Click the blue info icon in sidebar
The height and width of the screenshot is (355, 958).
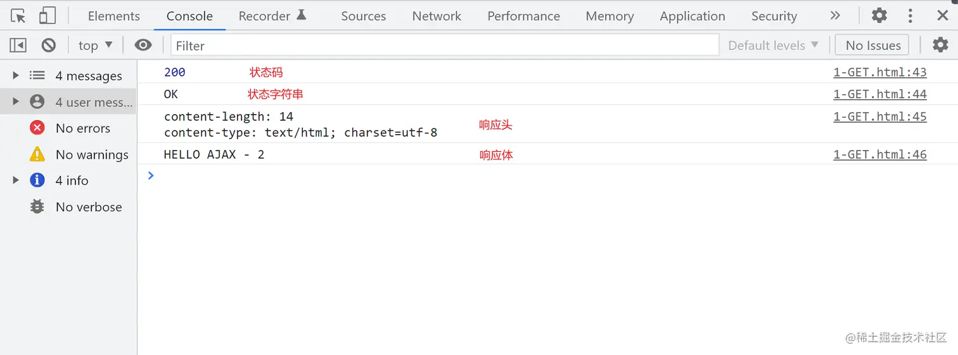coord(37,180)
